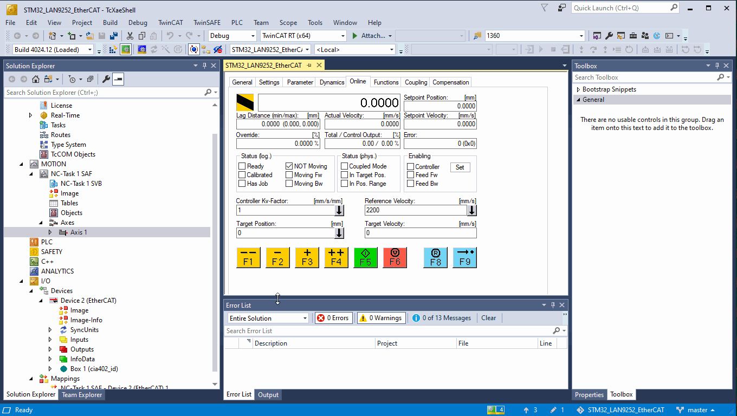Image resolution: width=737 pixels, height=416 pixels.
Task: Click the Set enabling button
Action: pyautogui.click(x=460, y=167)
